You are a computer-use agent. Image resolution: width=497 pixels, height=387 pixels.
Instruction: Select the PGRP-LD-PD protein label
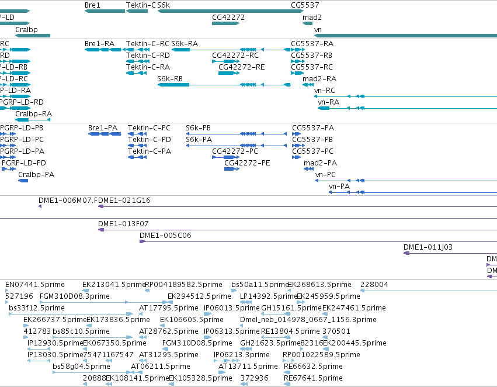coord(24,163)
